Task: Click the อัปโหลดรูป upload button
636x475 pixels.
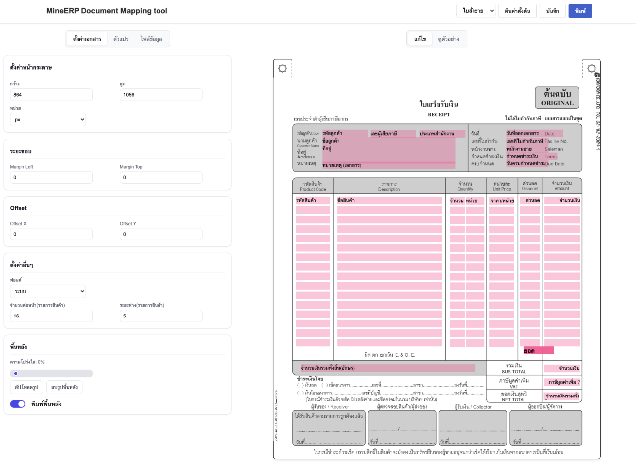Action: (27, 387)
